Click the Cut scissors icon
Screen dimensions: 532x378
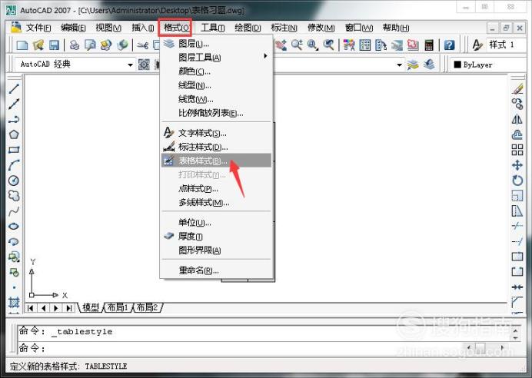(143, 45)
